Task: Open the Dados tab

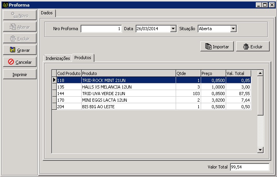Action: pyautogui.click(x=47, y=13)
